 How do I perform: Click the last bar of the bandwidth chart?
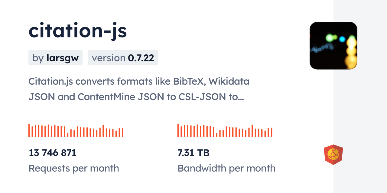[x=272, y=132]
